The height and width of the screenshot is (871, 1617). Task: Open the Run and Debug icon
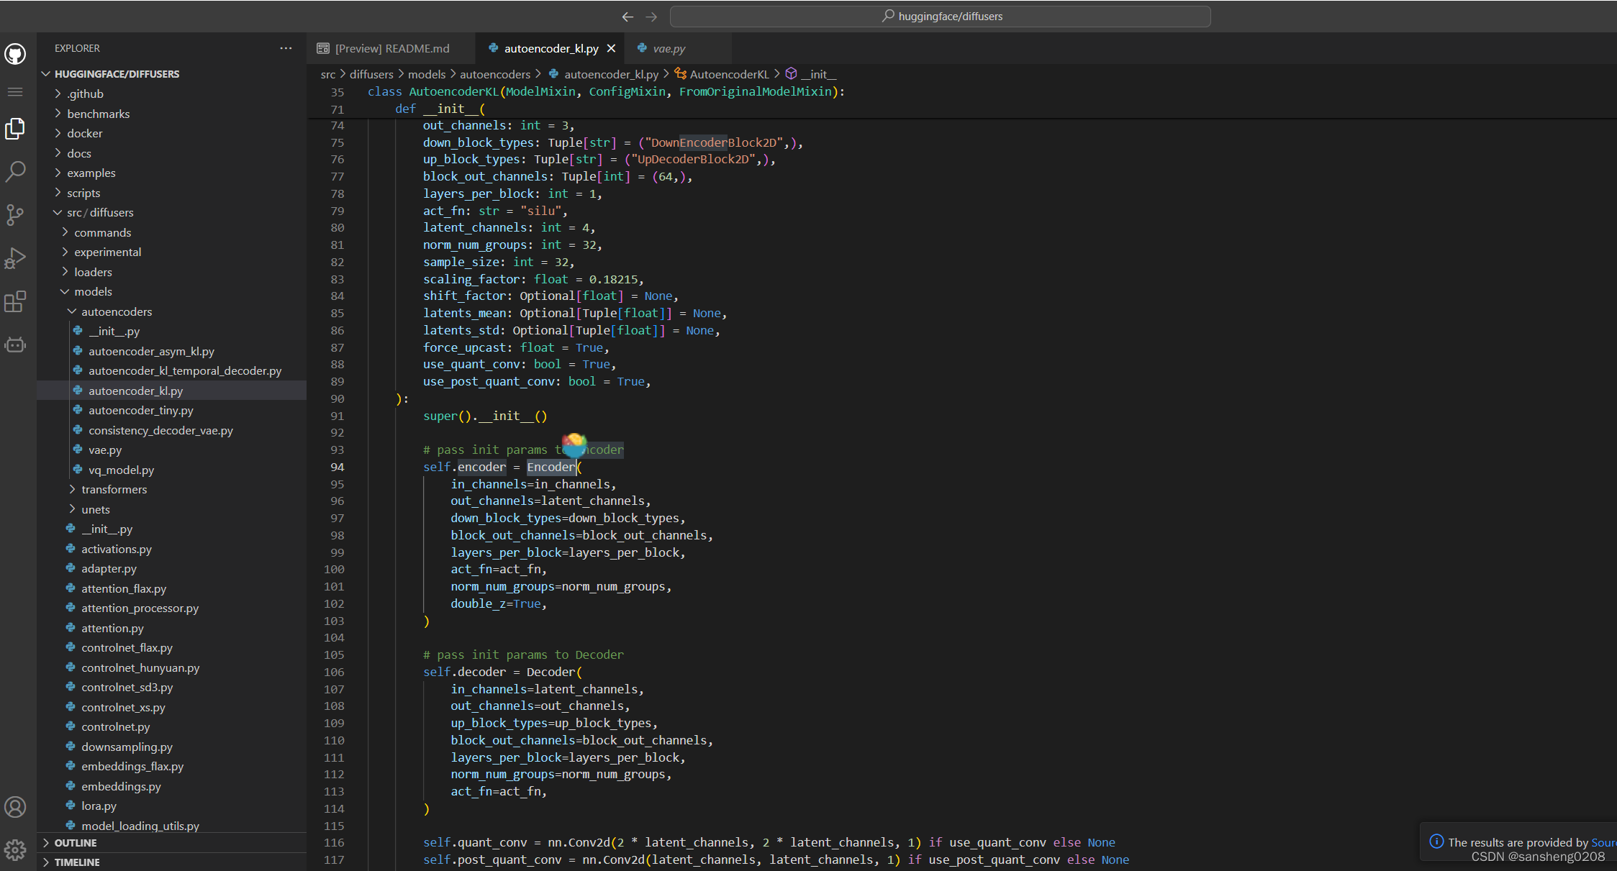point(15,257)
